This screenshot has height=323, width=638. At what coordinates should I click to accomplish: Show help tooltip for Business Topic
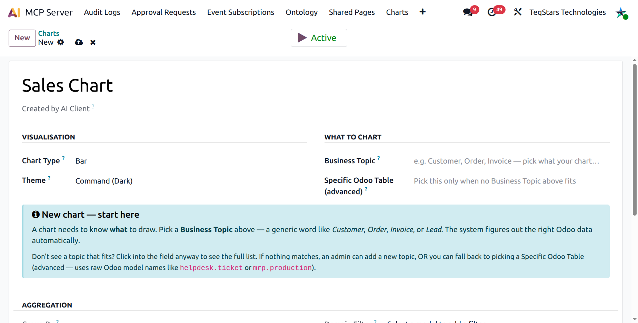pyautogui.click(x=379, y=158)
